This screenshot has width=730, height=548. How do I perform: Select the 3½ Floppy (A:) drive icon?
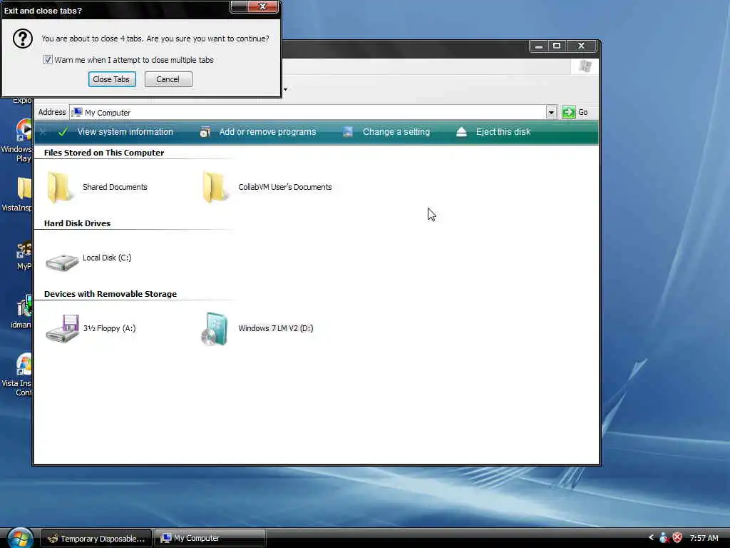(62, 328)
